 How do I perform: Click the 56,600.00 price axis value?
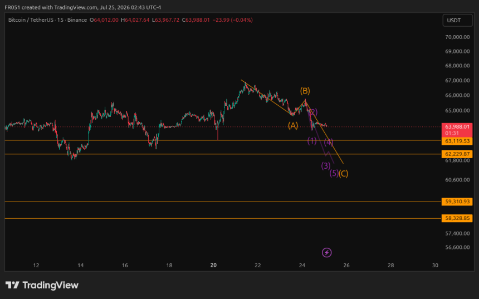pos(457,247)
